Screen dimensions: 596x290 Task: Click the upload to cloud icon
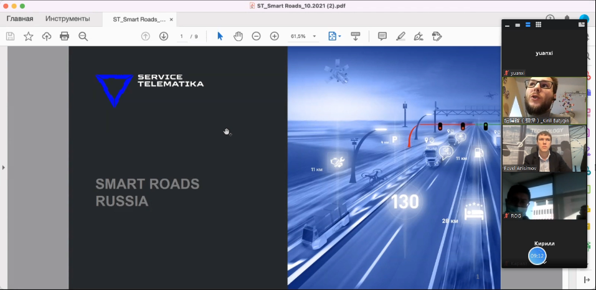47,37
